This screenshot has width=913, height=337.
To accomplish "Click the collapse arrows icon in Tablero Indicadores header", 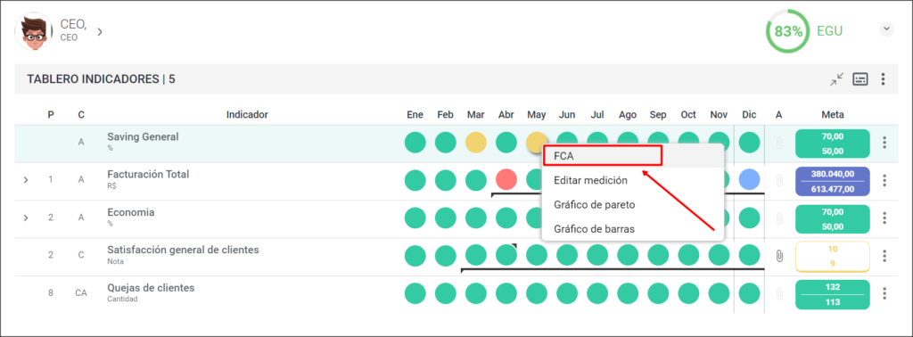I will pos(837,79).
